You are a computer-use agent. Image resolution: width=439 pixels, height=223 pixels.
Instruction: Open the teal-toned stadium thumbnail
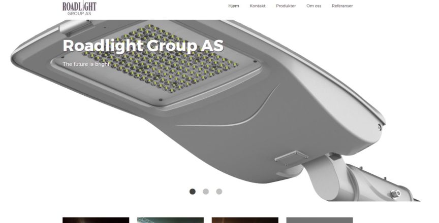(x=171, y=220)
